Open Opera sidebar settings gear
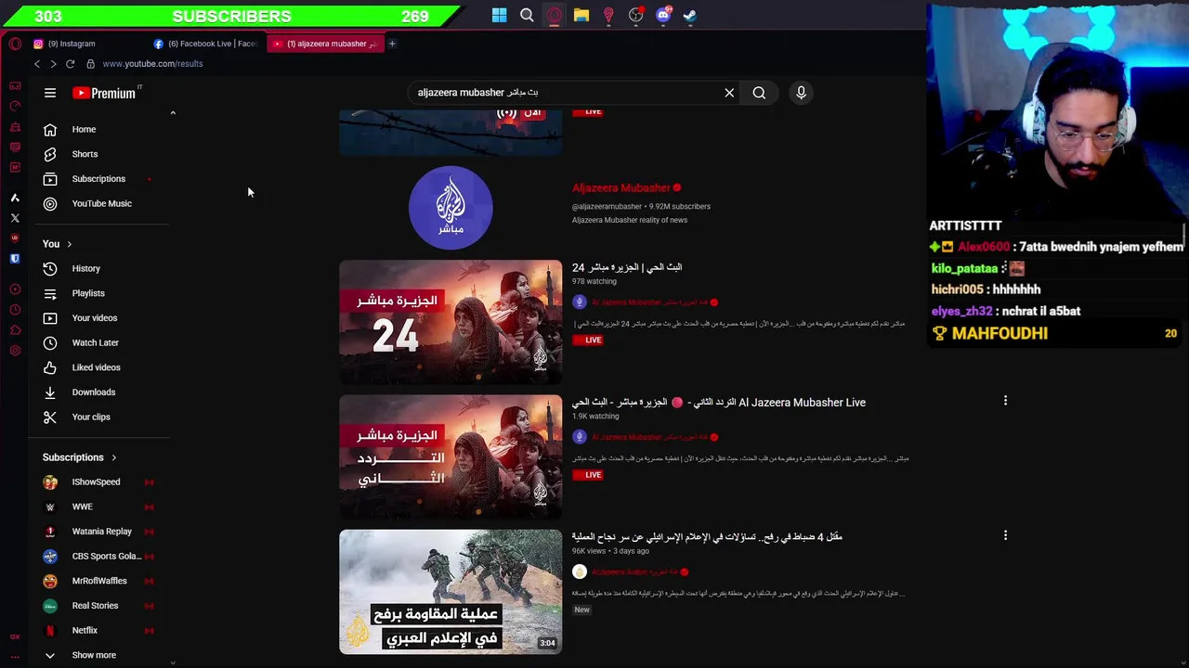 pyautogui.click(x=15, y=351)
